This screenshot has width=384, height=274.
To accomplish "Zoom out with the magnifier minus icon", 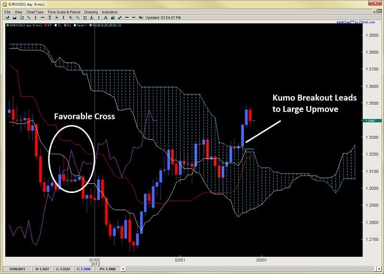I will [x=78, y=18].
